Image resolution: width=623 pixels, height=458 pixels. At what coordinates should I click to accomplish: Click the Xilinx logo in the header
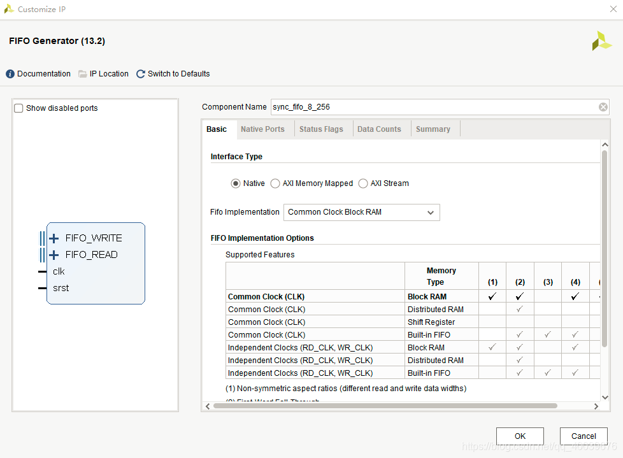click(x=601, y=41)
